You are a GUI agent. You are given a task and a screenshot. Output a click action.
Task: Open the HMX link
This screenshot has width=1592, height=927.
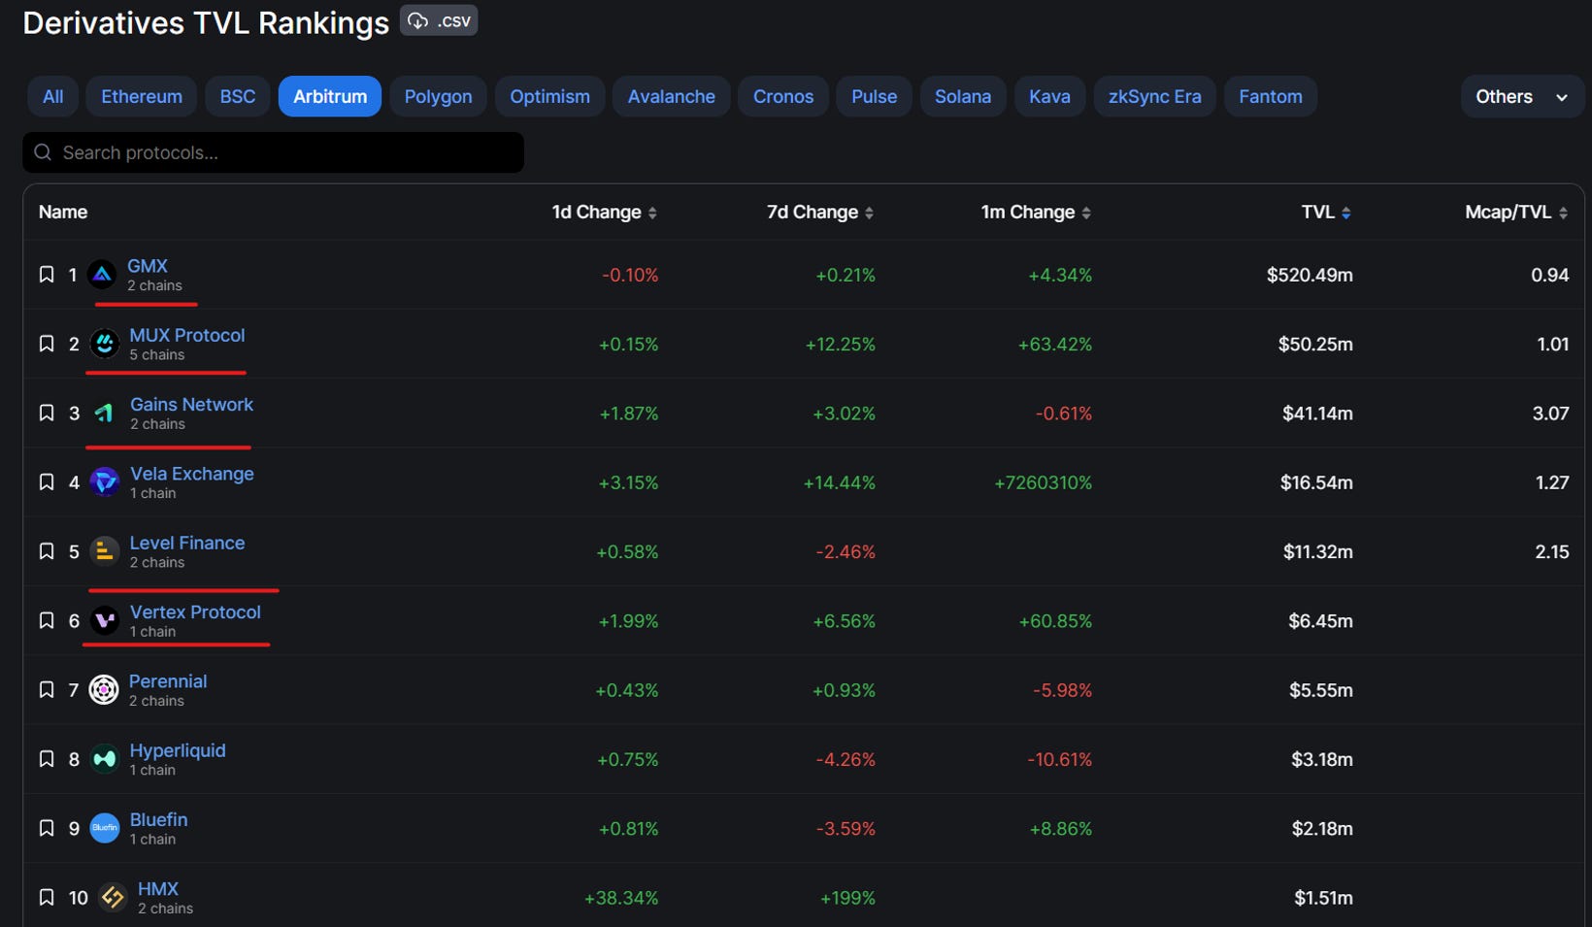click(158, 889)
